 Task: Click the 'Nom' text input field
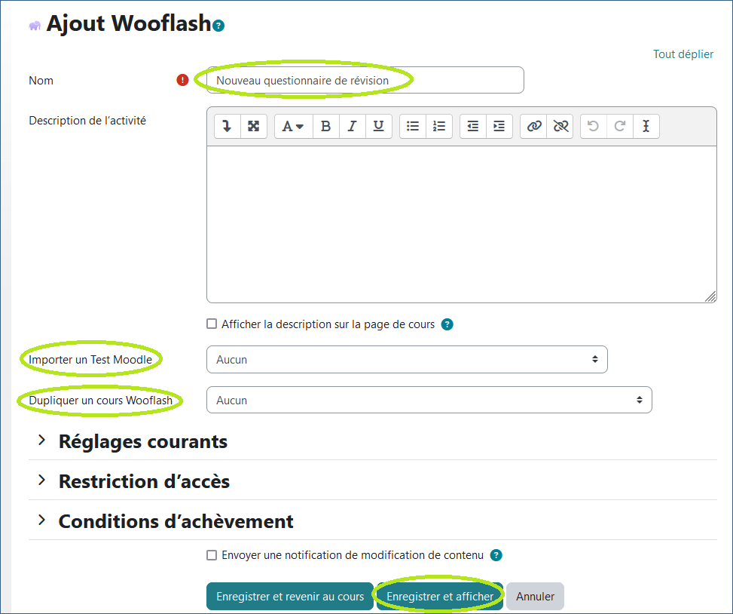(x=365, y=80)
